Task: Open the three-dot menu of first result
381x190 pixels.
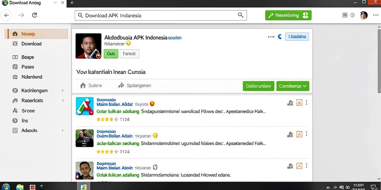Action: coord(307,102)
